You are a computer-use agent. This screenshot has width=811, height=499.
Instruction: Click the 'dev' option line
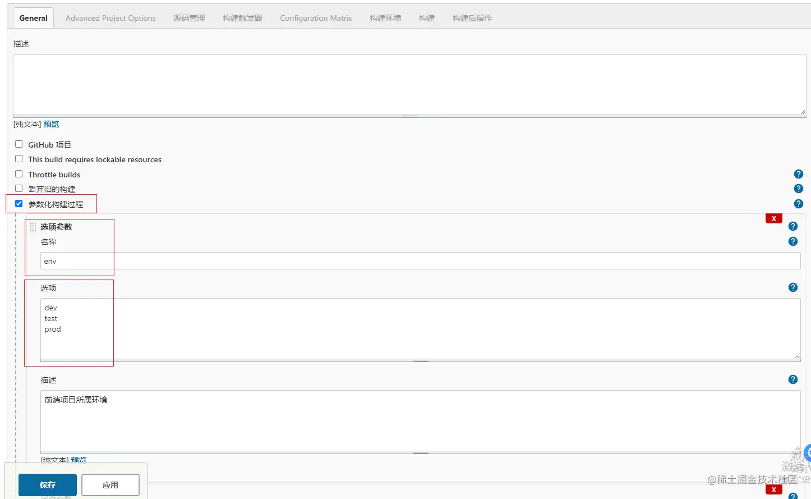(x=51, y=308)
